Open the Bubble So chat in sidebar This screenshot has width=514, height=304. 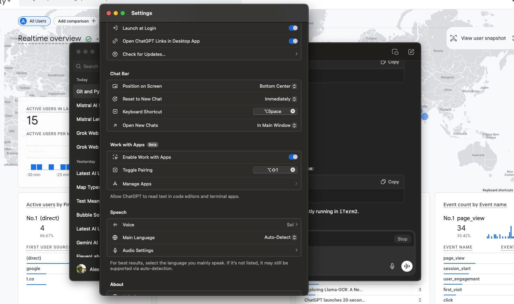click(88, 215)
